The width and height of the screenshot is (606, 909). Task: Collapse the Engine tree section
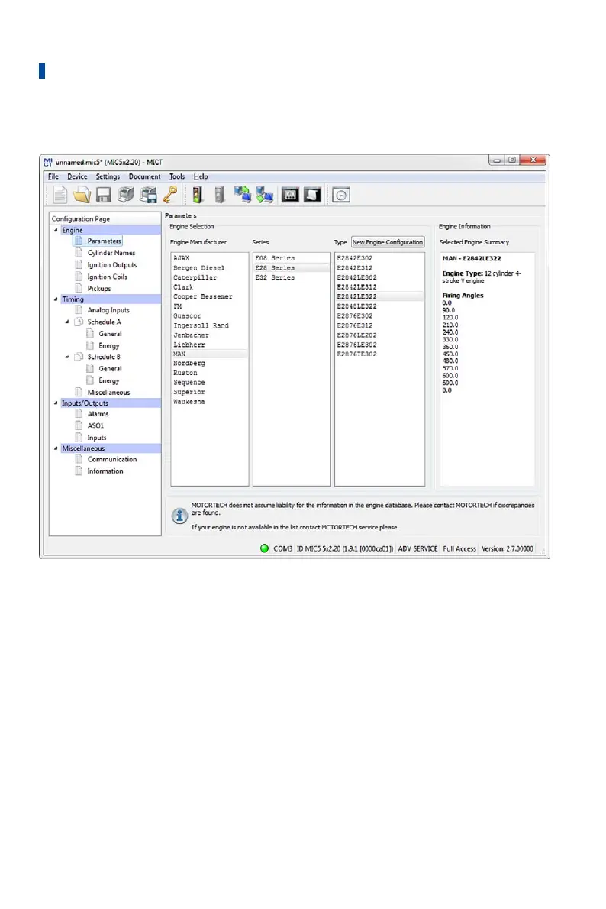click(54, 231)
